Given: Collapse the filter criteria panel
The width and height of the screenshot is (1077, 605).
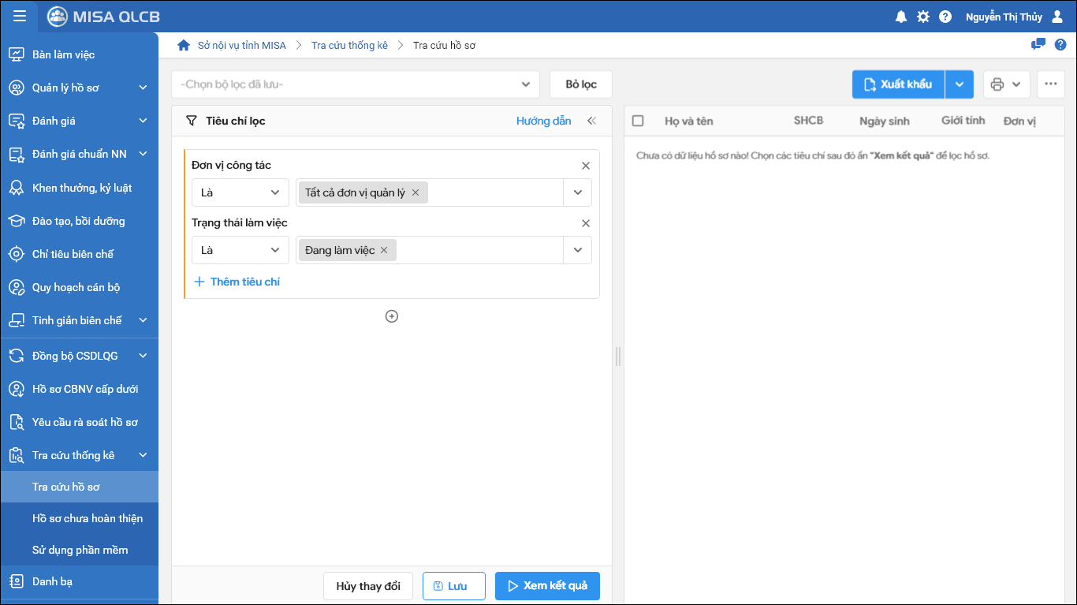Looking at the screenshot, I should [591, 121].
